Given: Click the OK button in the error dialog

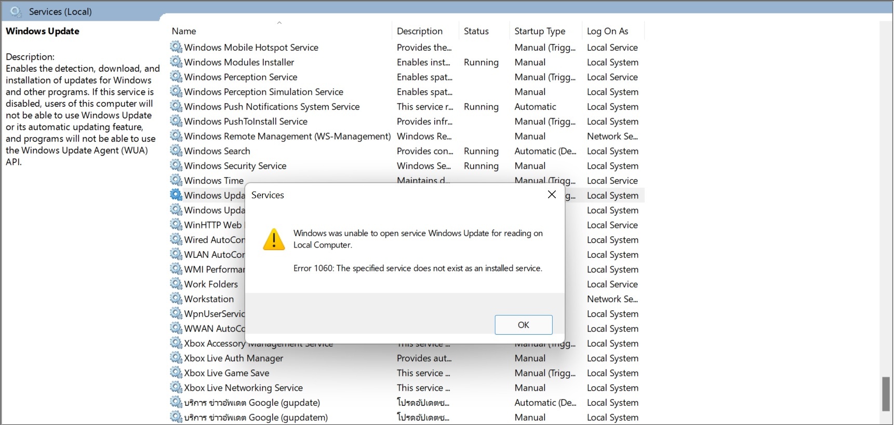Looking at the screenshot, I should tap(523, 325).
